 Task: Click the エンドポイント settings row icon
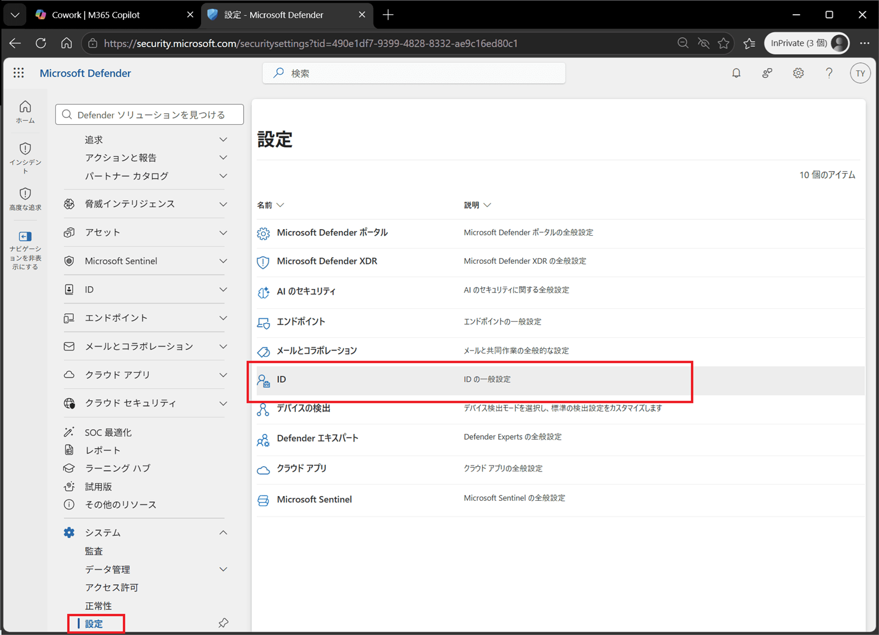coord(263,322)
